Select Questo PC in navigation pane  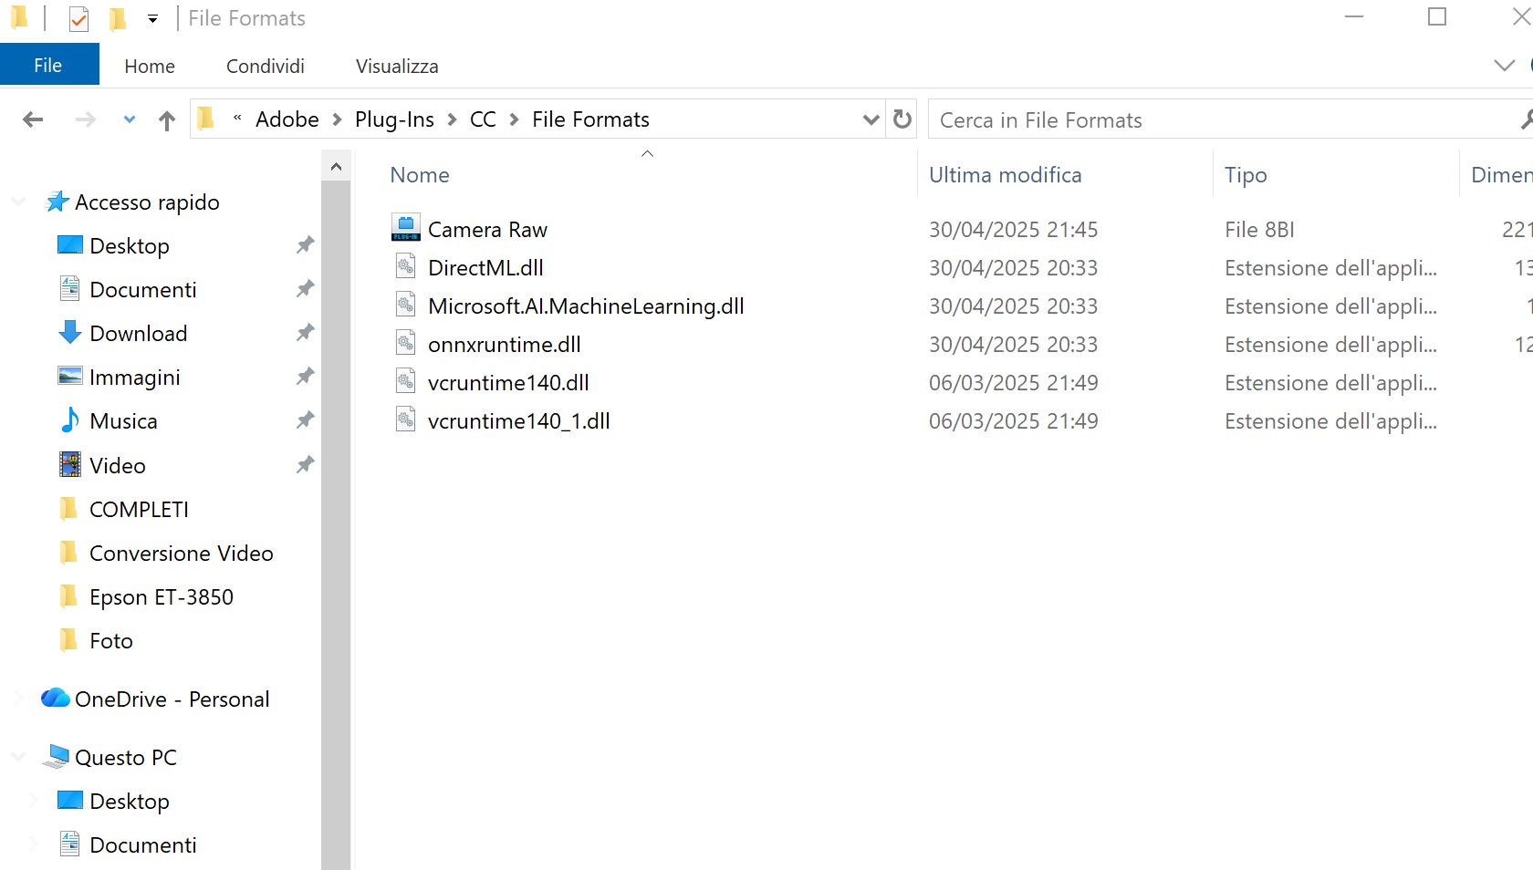(x=126, y=758)
